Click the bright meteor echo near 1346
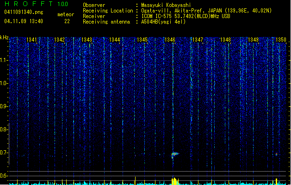The height and width of the screenshot is (185, 291). click(x=174, y=155)
